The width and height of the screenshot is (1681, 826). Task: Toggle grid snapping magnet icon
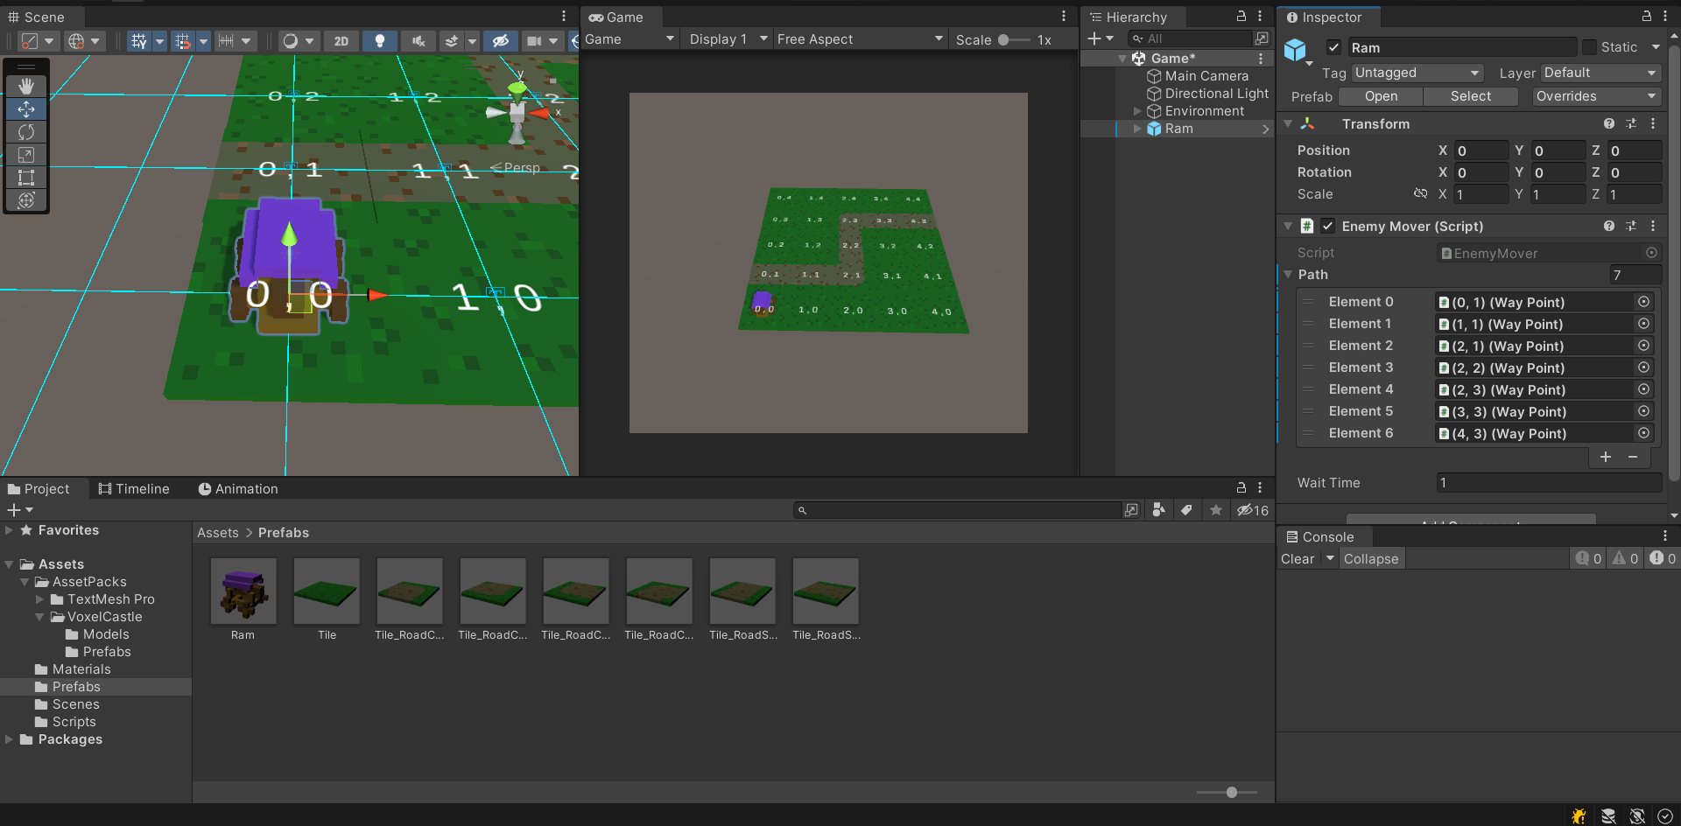[x=182, y=40]
